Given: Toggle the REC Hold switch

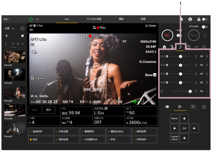Looking at the screenshot, I should tap(178, 35).
